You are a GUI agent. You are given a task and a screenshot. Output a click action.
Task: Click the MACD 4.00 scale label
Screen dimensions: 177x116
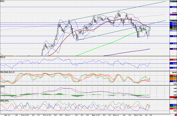pos(173,89)
